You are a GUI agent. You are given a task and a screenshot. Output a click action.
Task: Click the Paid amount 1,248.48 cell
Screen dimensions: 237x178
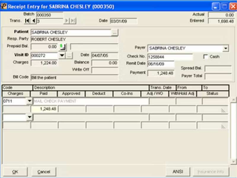[44, 109]
